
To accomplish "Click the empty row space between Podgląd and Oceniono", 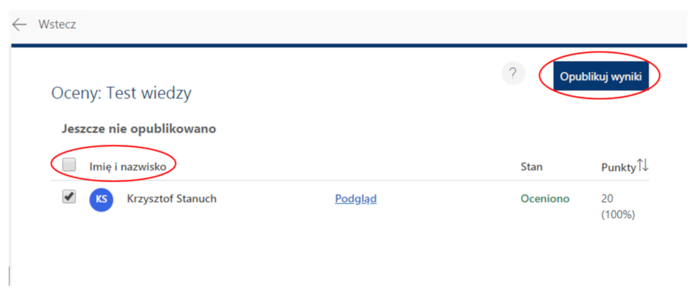I will (448, 199).
